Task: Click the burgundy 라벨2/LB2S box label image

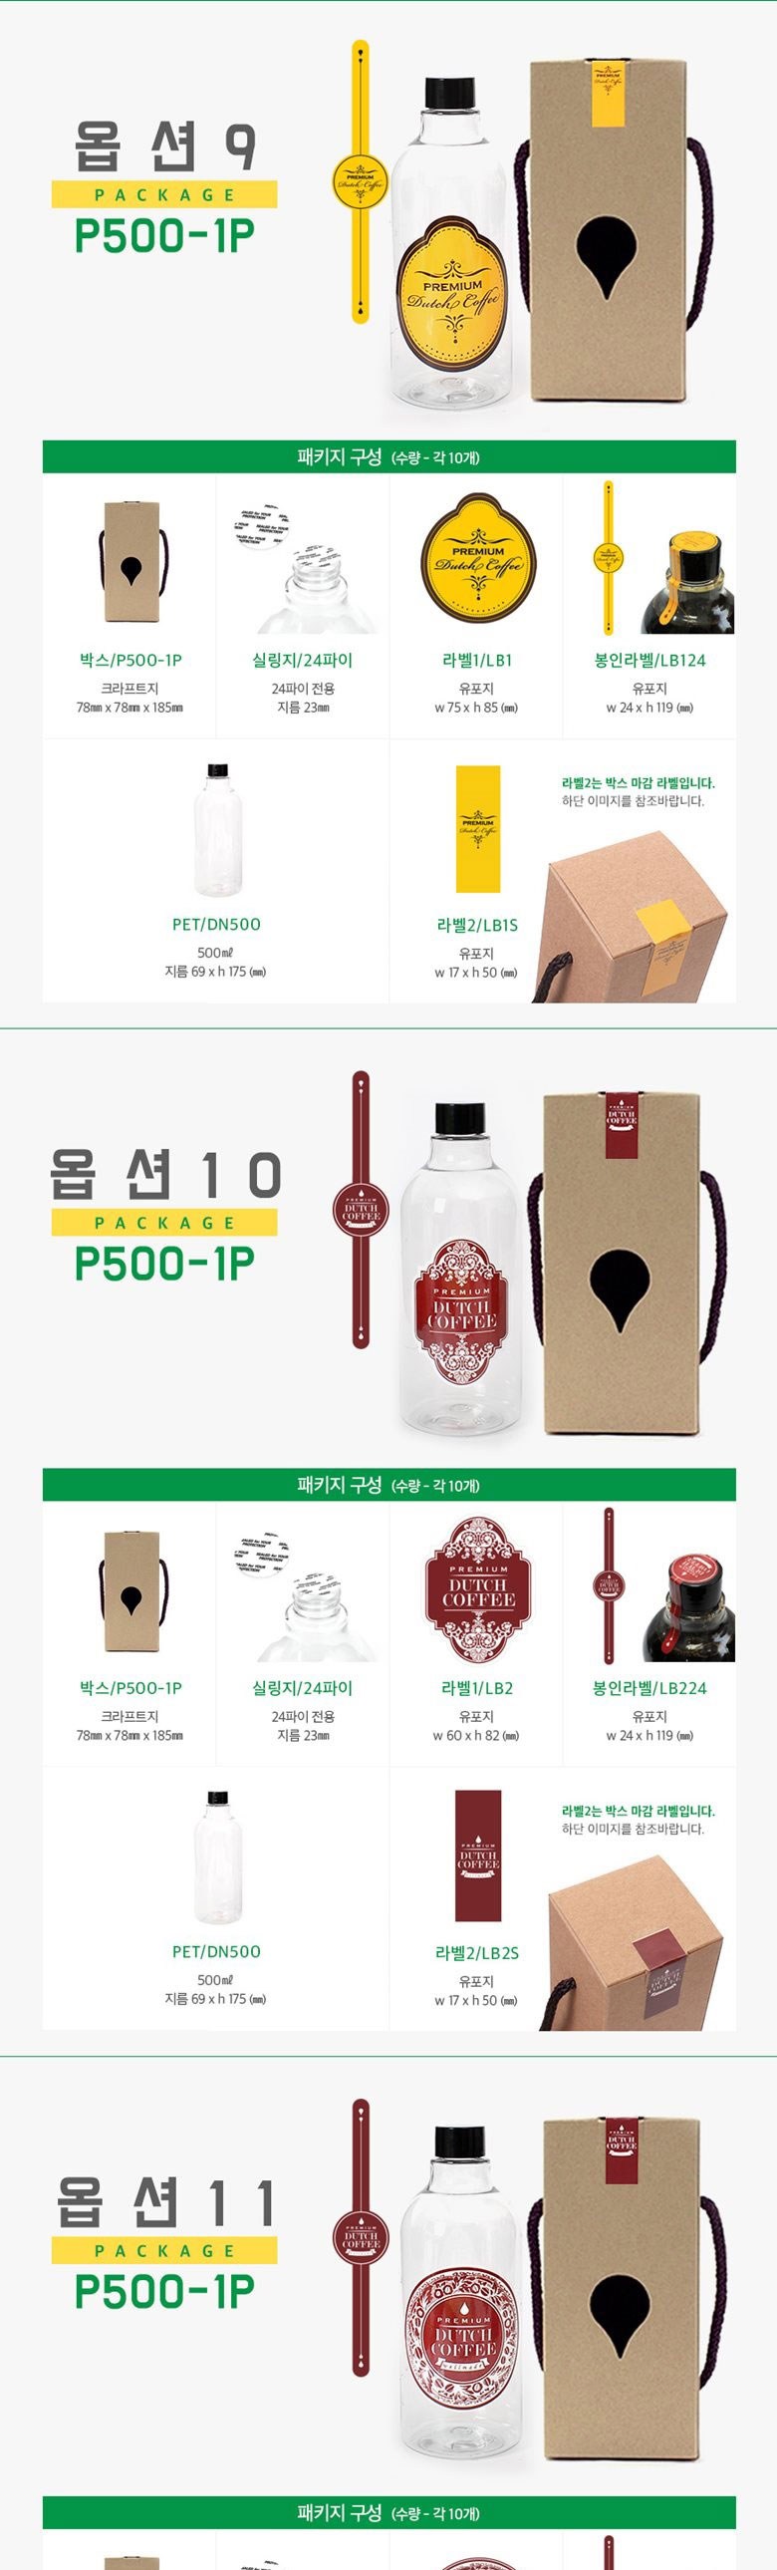Action: [478, 1856]
